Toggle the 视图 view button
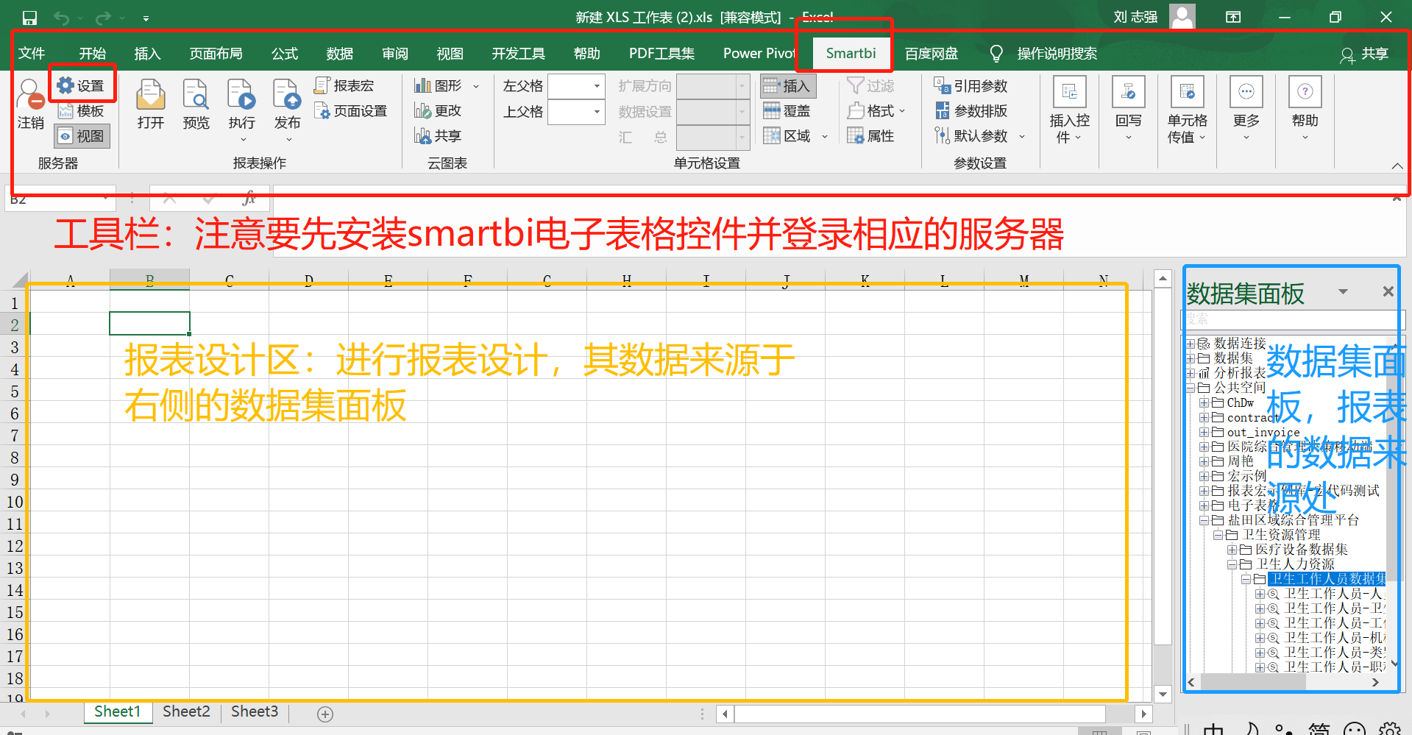This screenshot has width=1412, height=735. (x=82, y=136)
